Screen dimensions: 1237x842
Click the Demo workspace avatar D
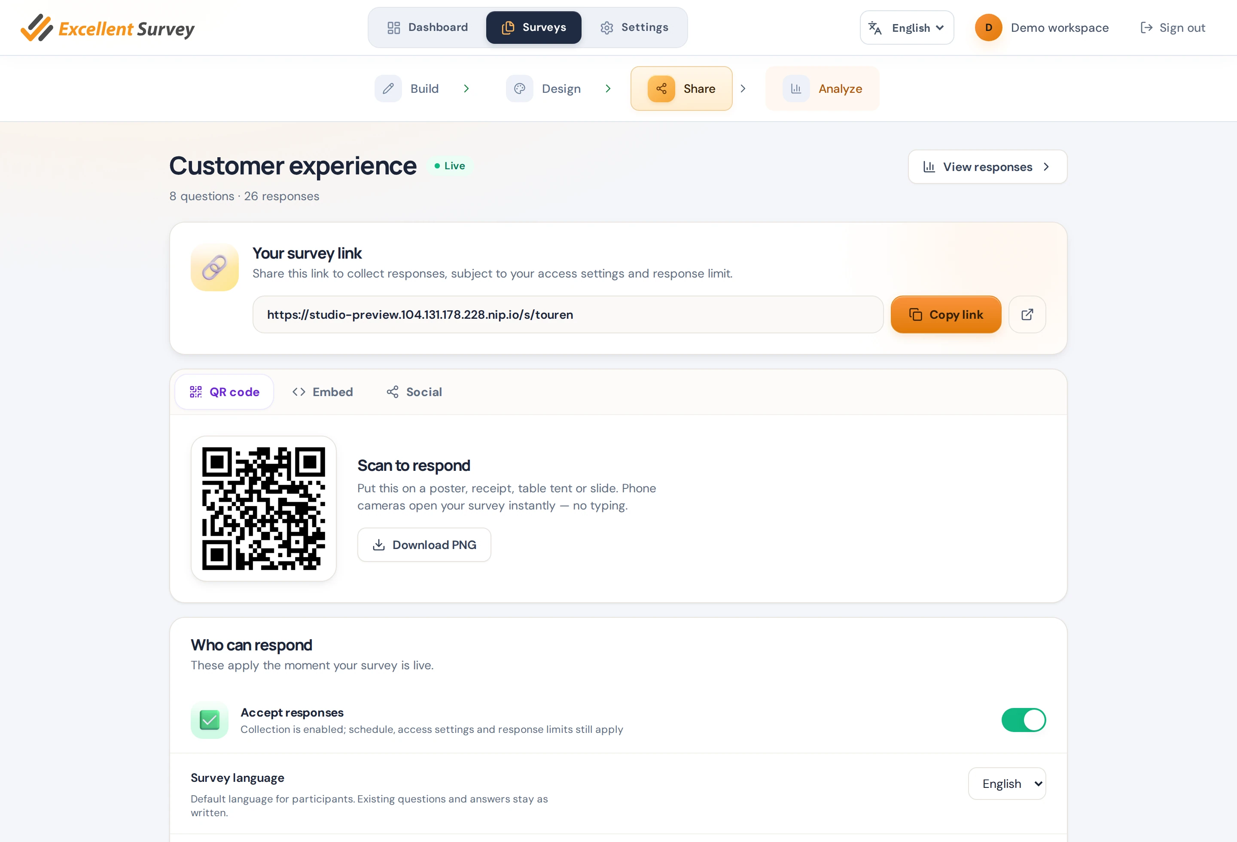point(988,27)
